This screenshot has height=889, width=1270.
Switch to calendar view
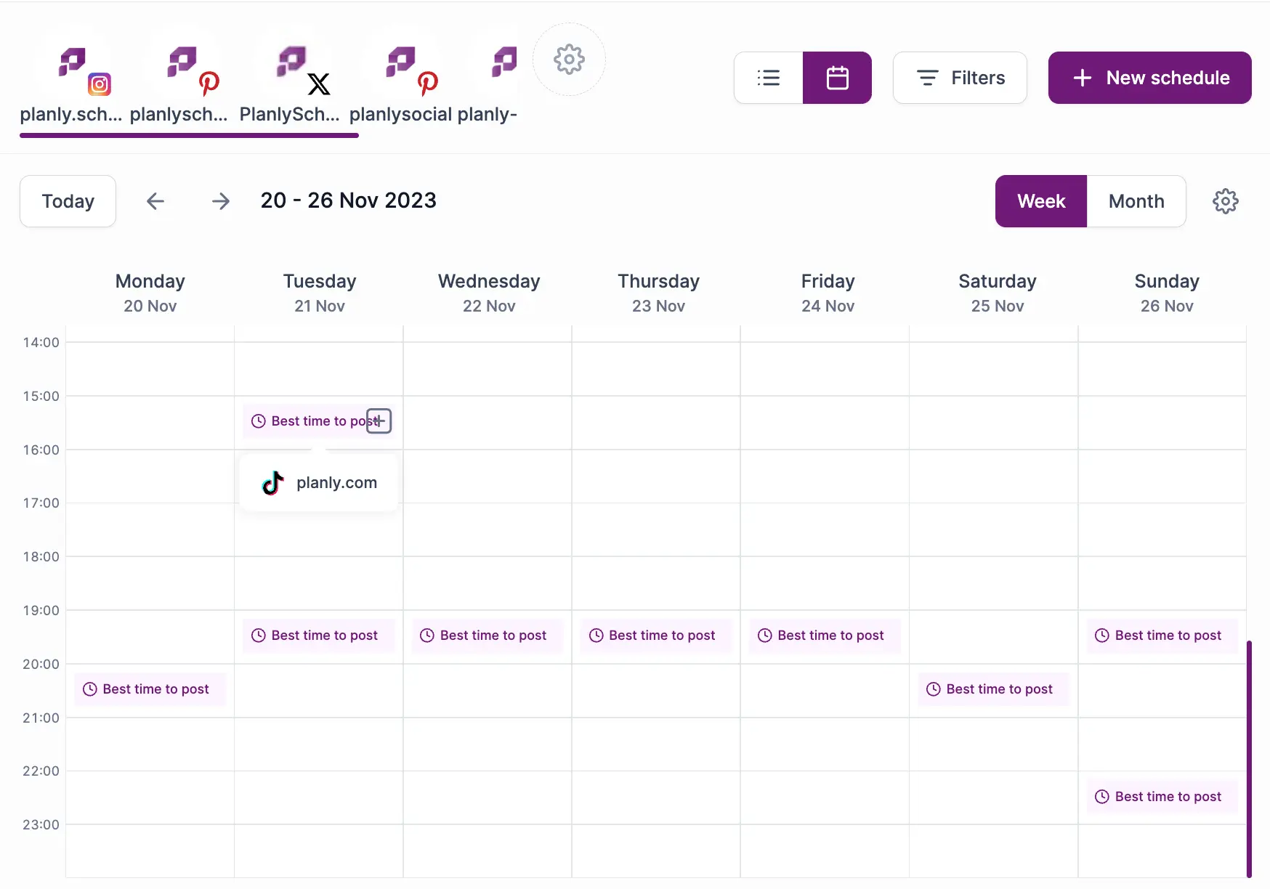tap(837, 78)
